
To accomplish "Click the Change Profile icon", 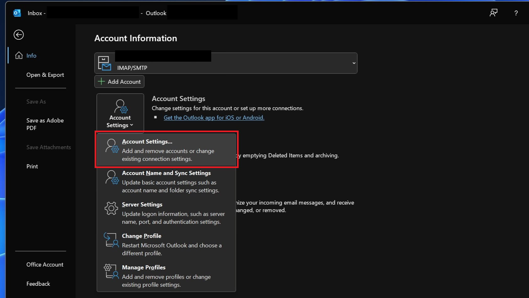I will point(111,240).
